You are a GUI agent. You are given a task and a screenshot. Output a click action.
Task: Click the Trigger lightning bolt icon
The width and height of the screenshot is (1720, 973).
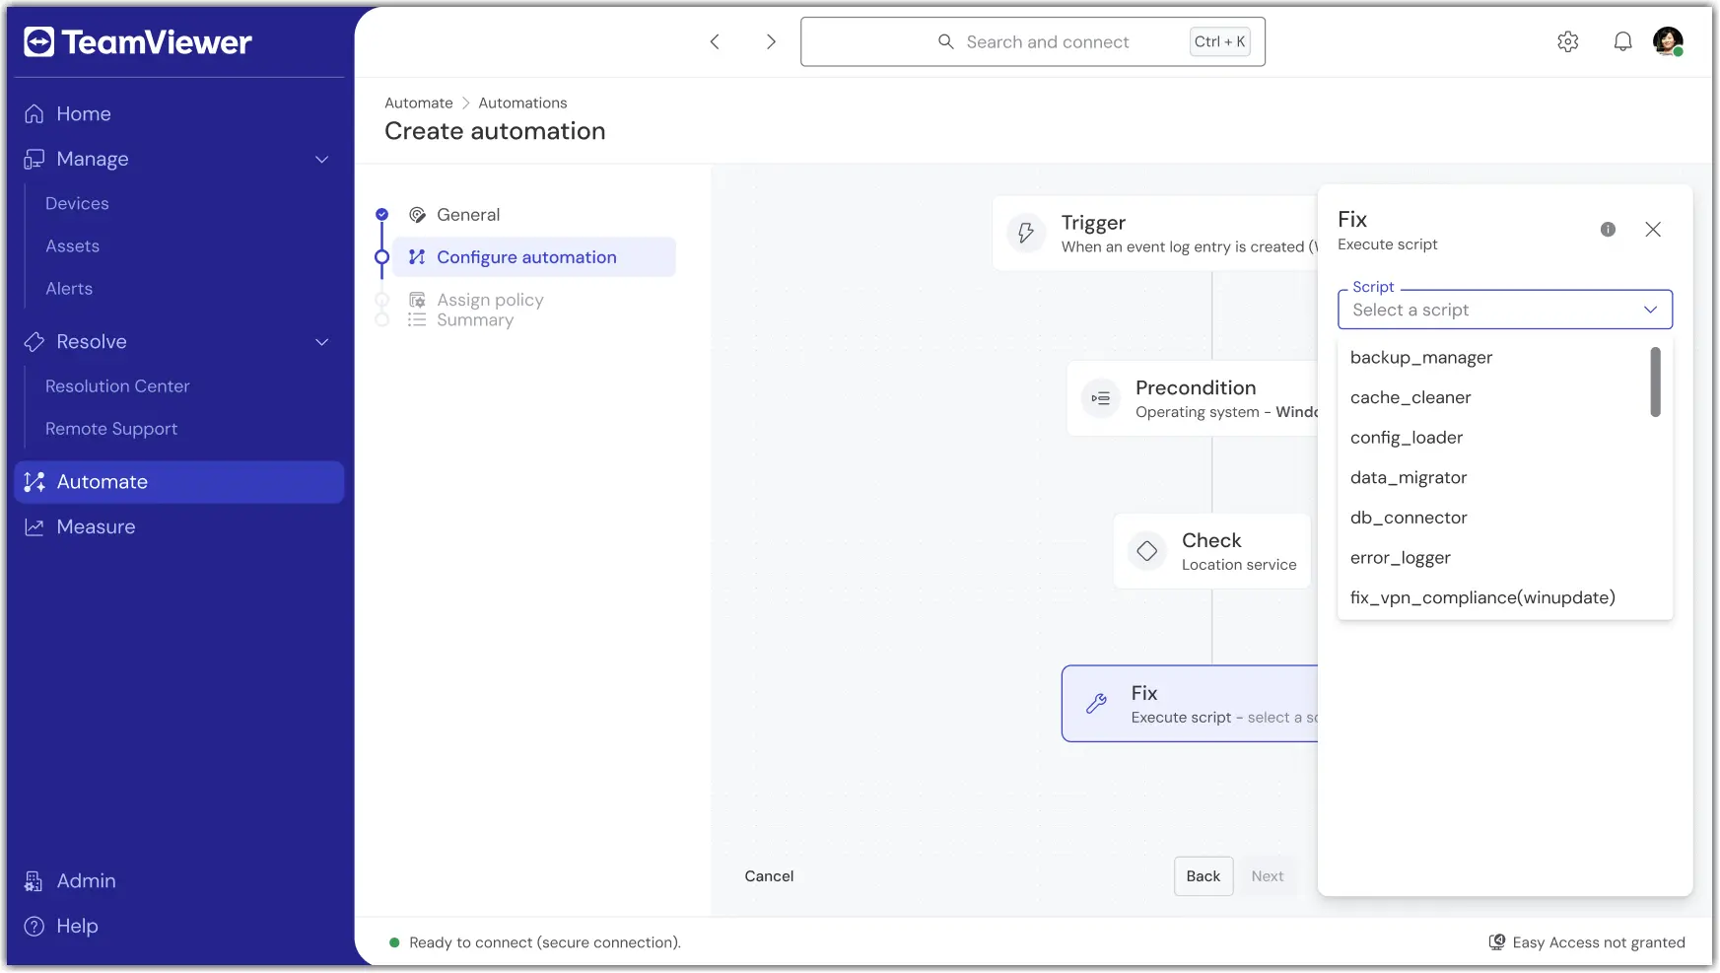1026,234
